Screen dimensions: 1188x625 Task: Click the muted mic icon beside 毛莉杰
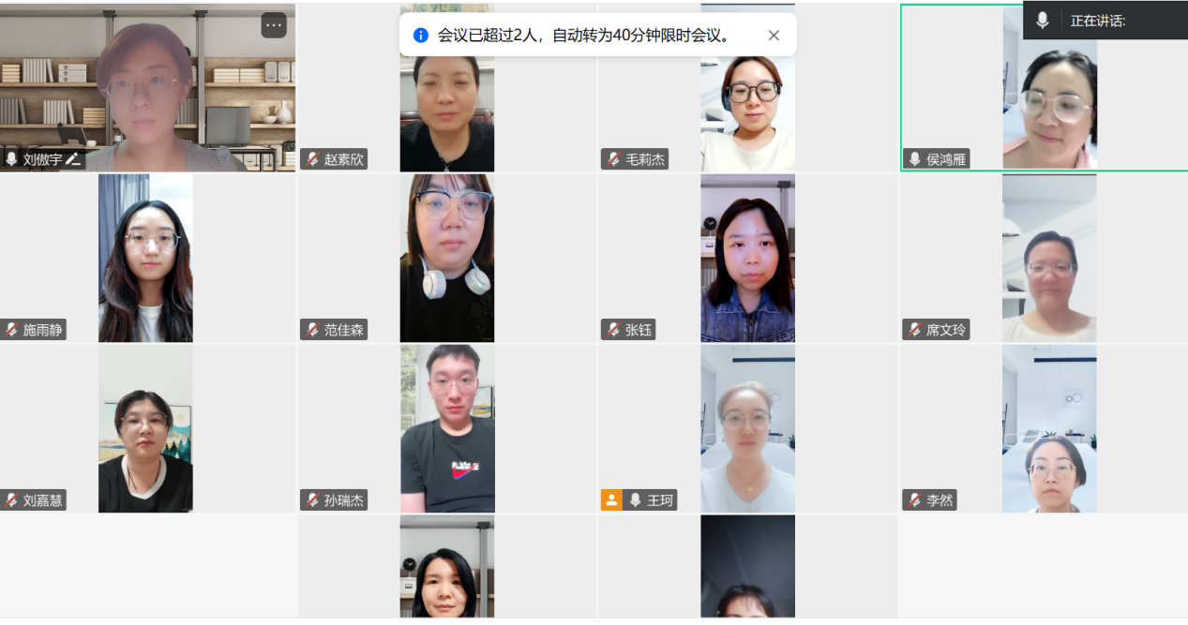point(613,159)
